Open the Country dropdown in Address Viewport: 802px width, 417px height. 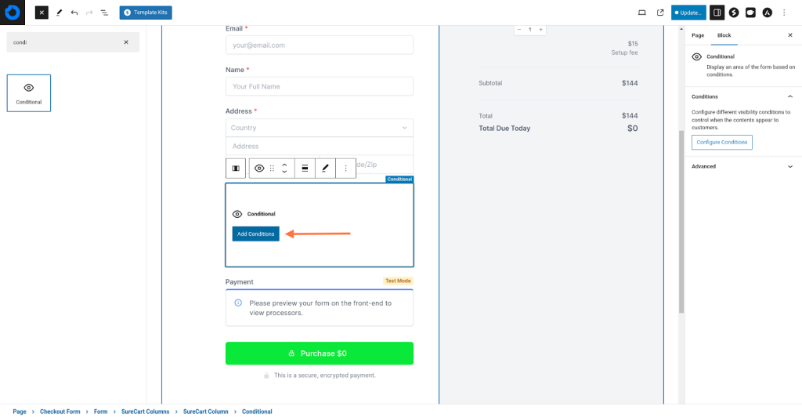[319, 128]
